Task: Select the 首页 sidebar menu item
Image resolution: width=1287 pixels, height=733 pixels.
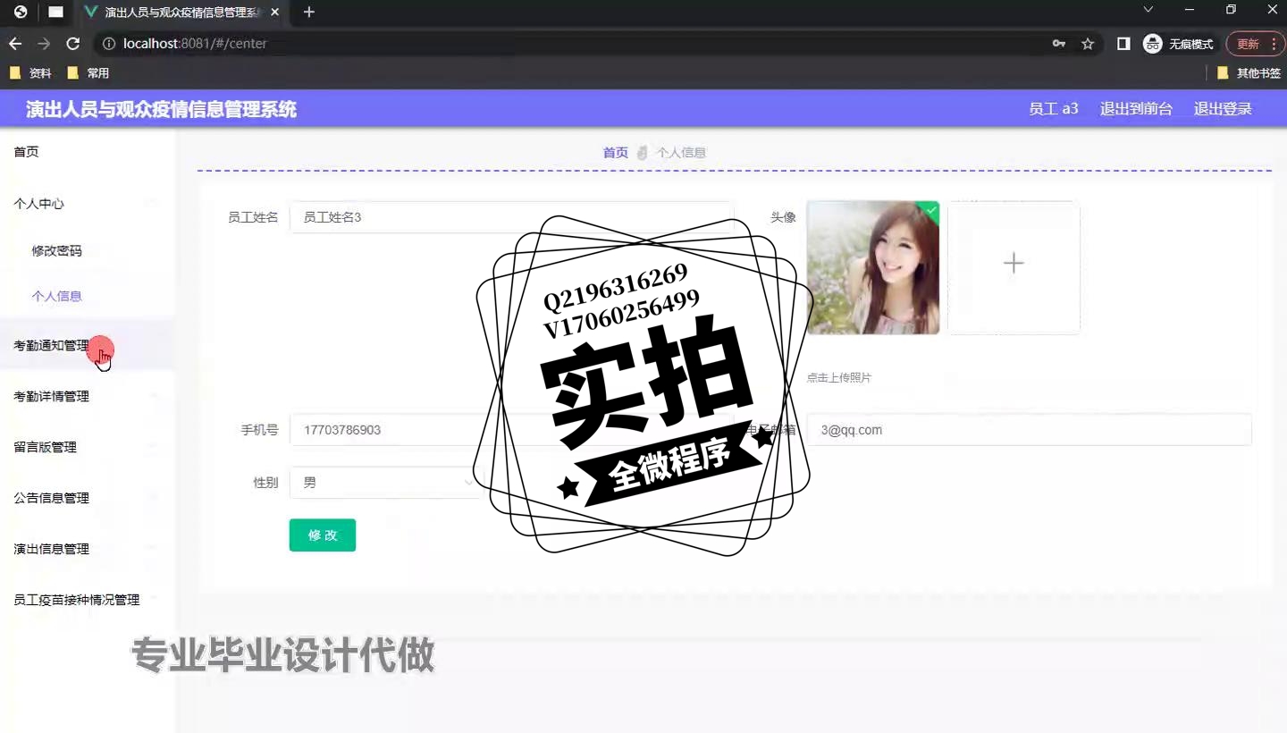Action: click(x=88, y=152)
